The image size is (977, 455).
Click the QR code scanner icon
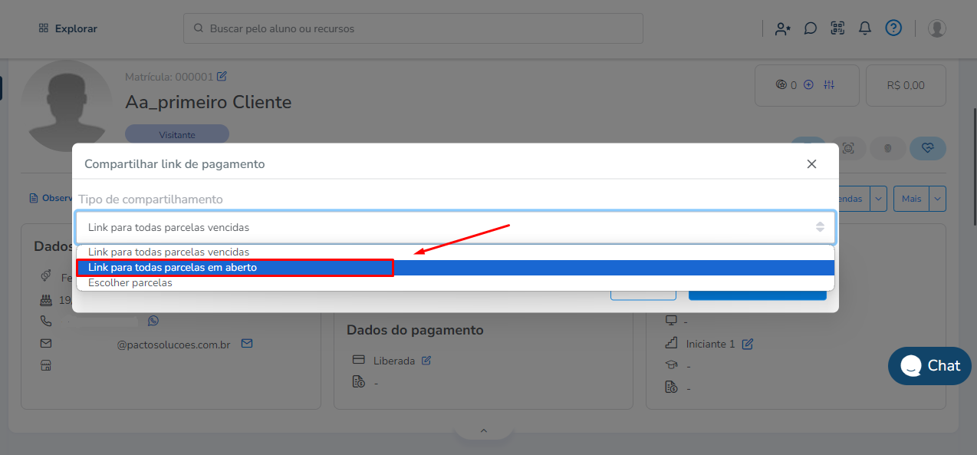837,28
